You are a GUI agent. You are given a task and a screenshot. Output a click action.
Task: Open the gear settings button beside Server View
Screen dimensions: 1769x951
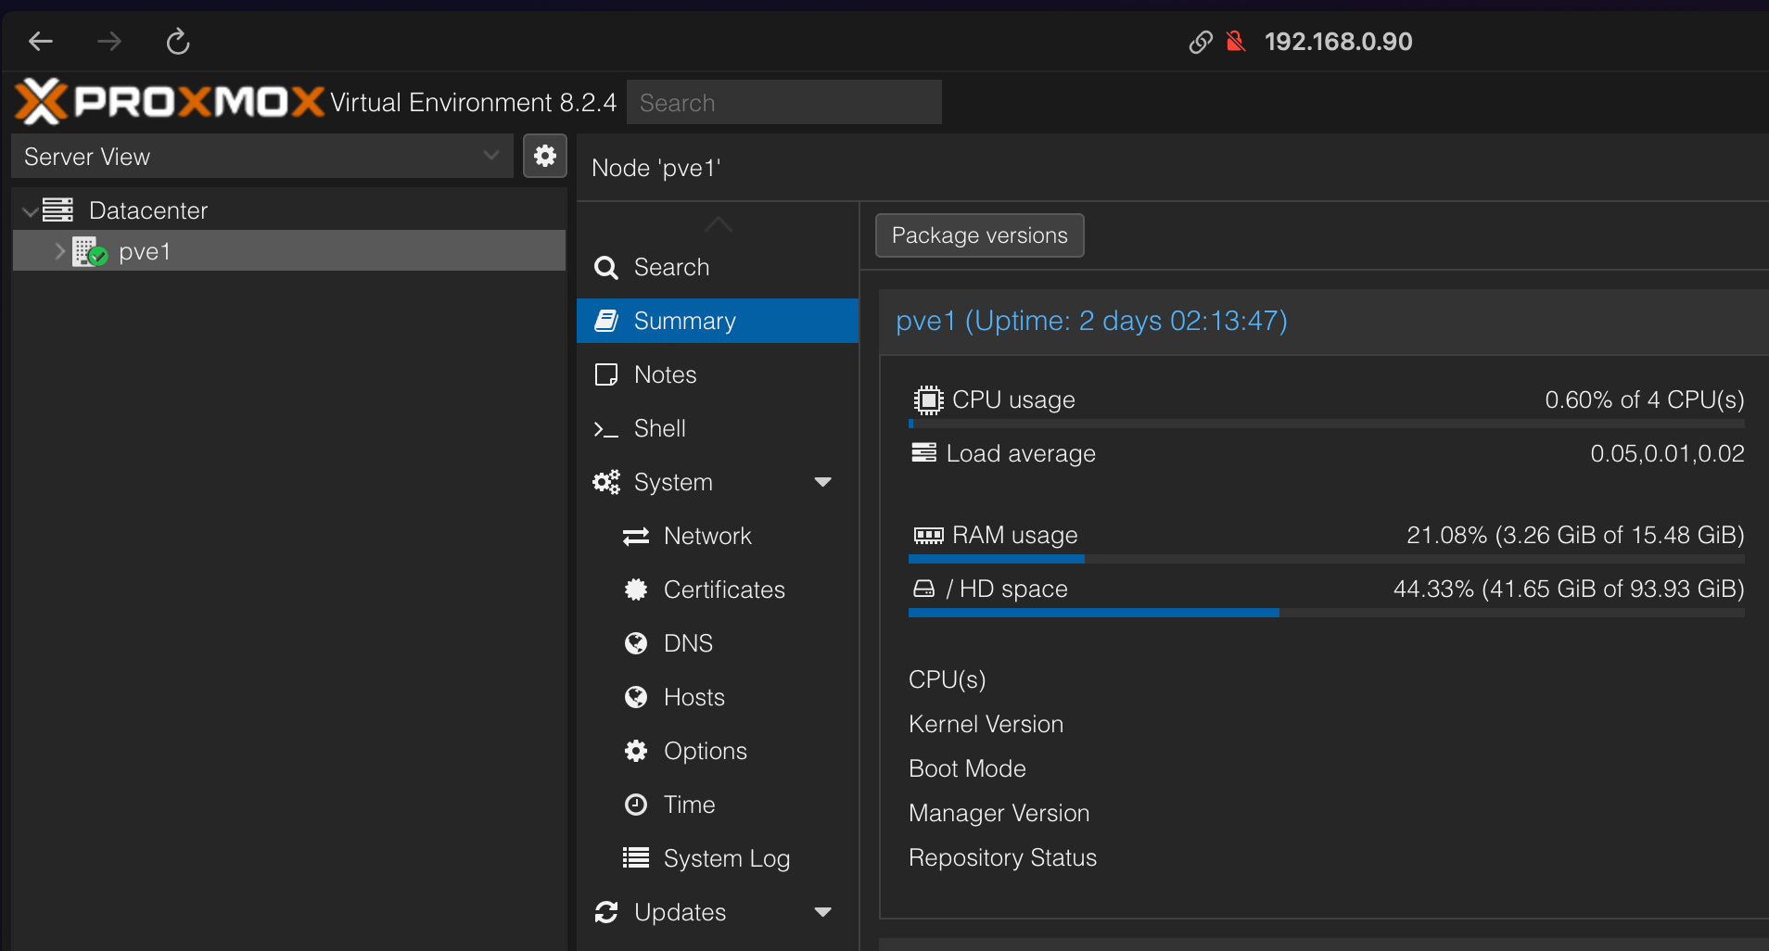pos(545,156)
